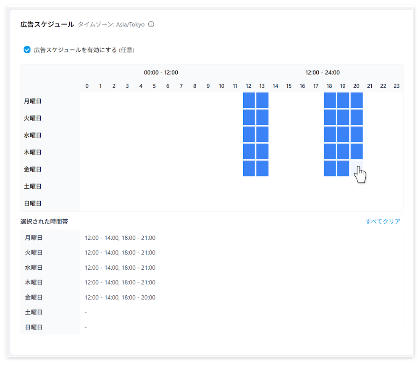Click the 木曜日 row label in grid

pyautogui.click(x=32, y=152)
